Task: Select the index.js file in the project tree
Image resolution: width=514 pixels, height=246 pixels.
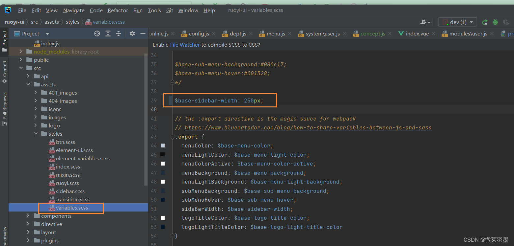Action: pos(50,43)
